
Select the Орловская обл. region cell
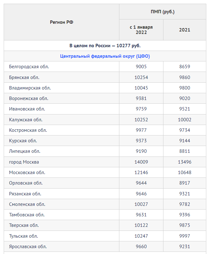pos(26,183)
